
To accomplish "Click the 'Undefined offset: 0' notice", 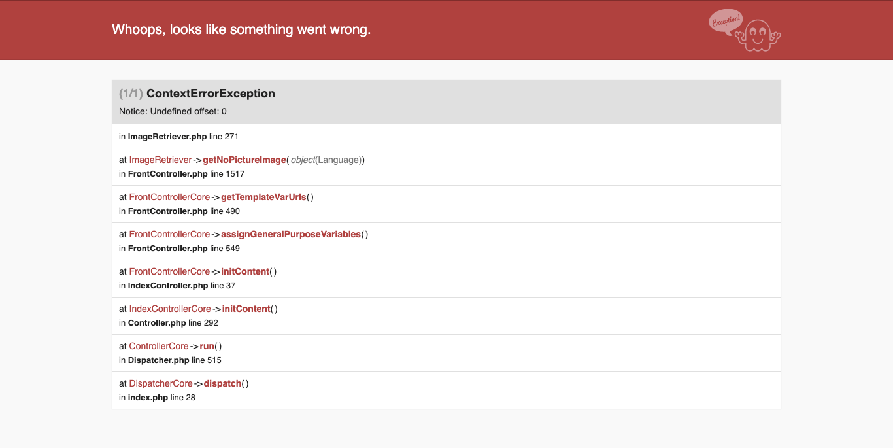I will [173, 112].
